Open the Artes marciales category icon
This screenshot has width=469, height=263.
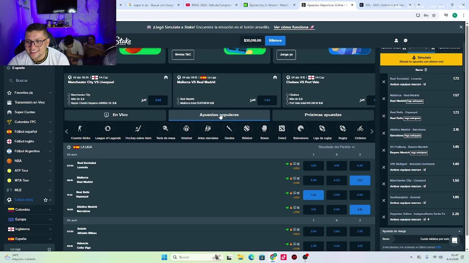coord(208,129)
